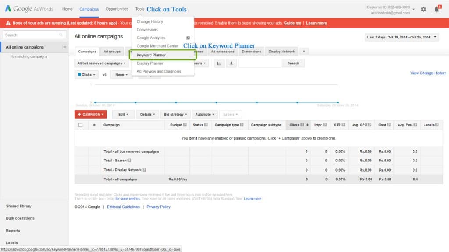
Task: Toggle the Clicks comparison metric
Action: tap(86, 75)
